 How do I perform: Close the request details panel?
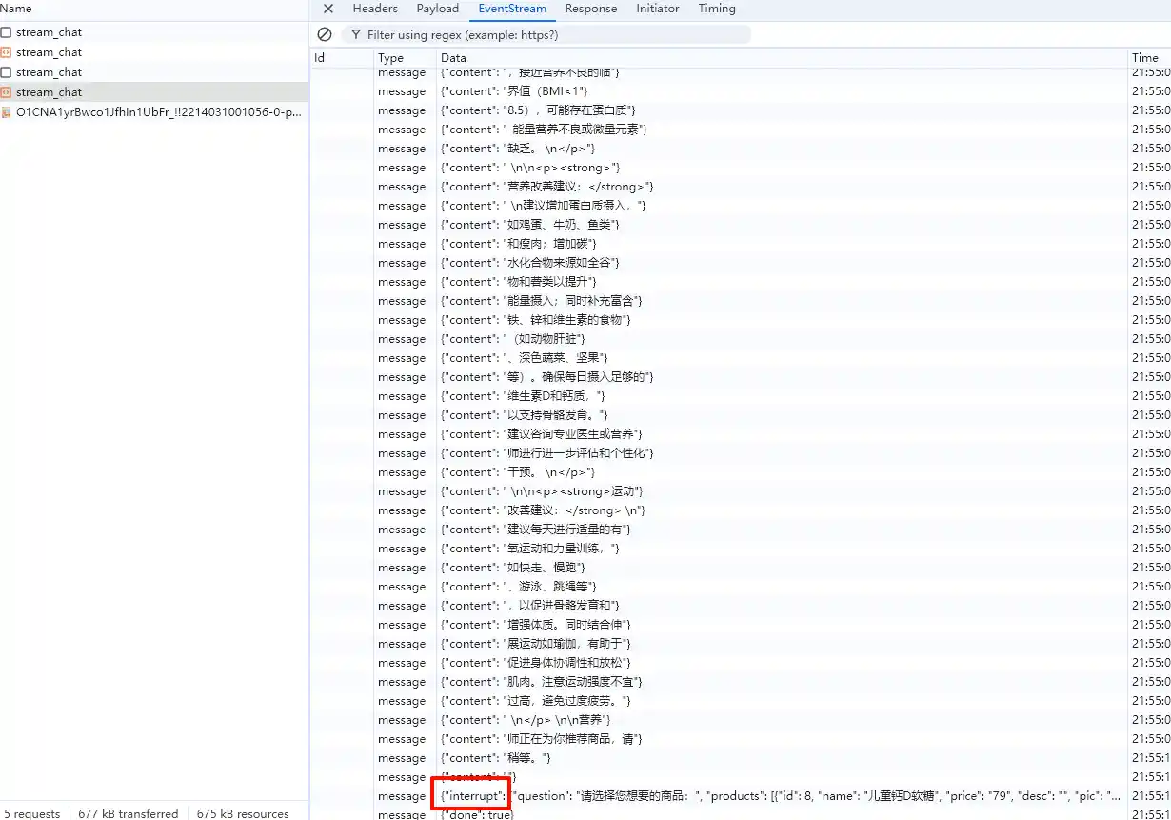[x=328, y=9]
